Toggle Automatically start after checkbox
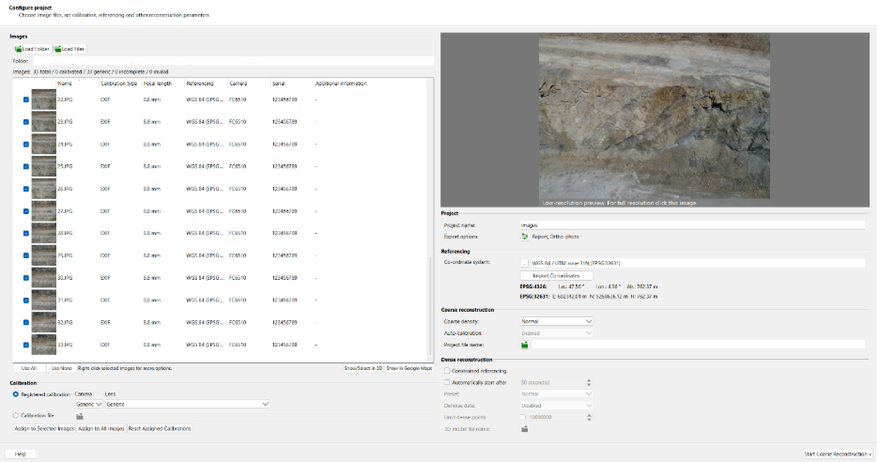 coord(446,382)
